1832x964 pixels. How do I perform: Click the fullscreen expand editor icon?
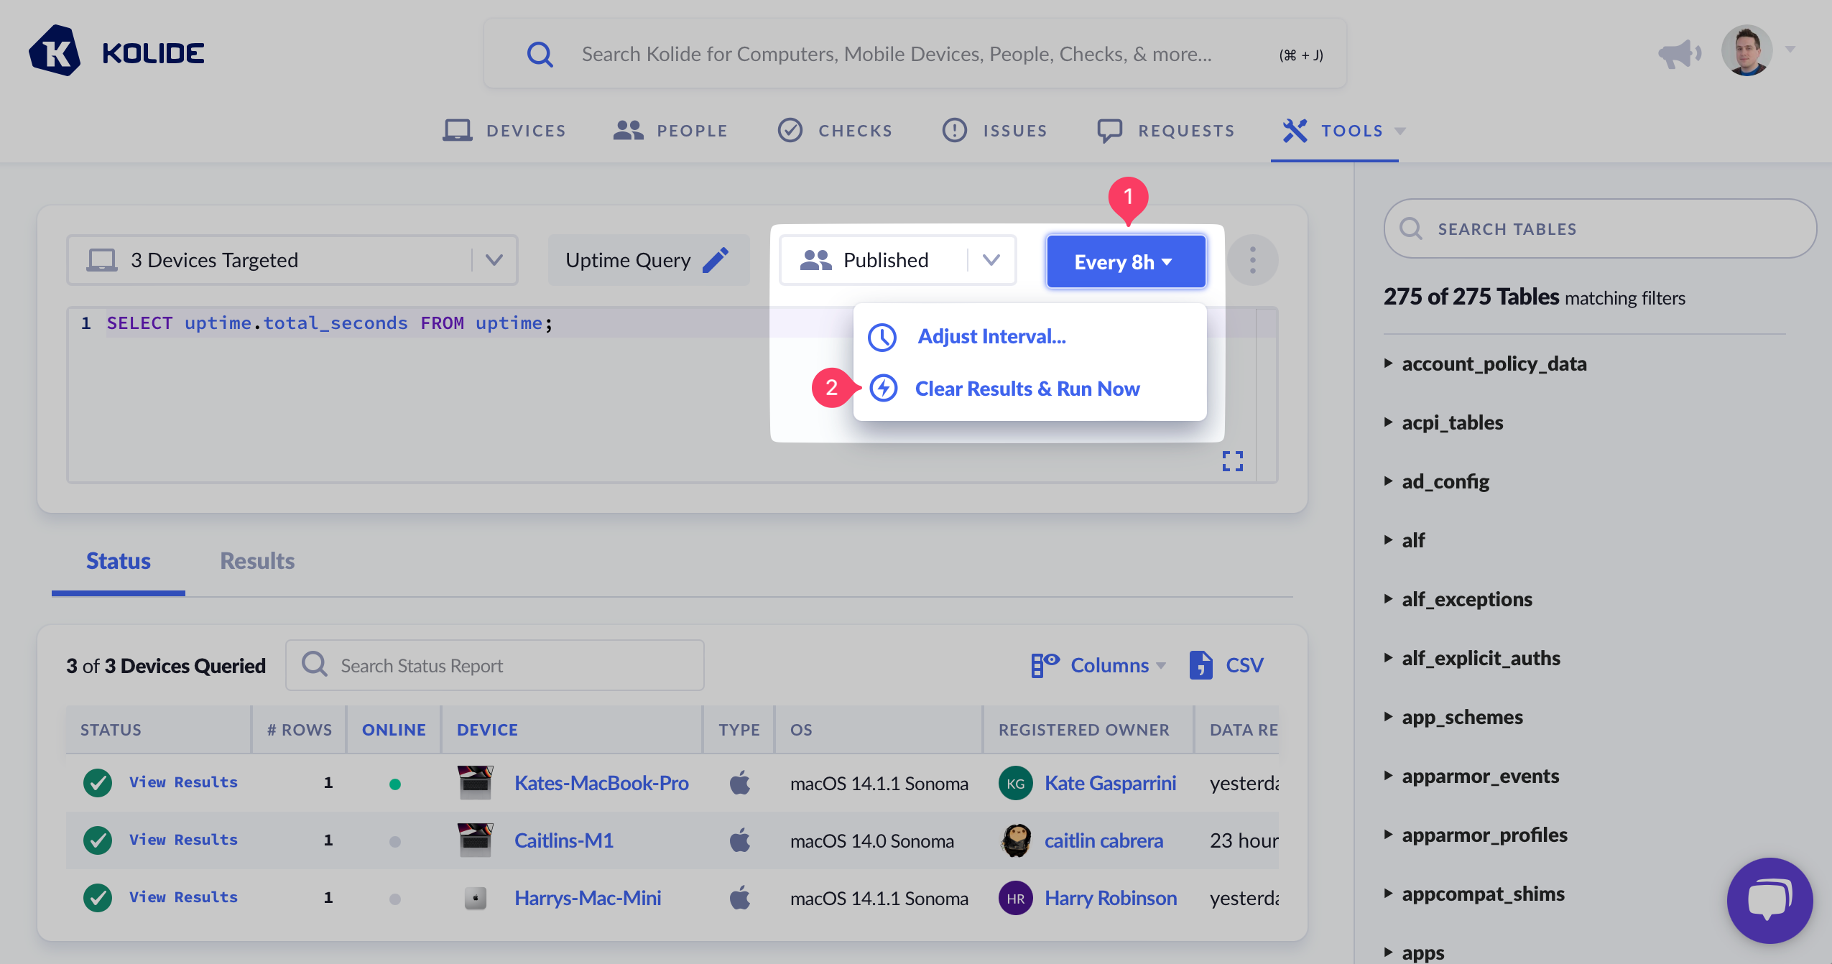pos(1232,460)
